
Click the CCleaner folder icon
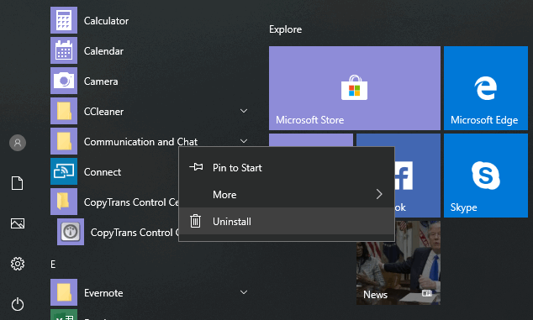64,111
